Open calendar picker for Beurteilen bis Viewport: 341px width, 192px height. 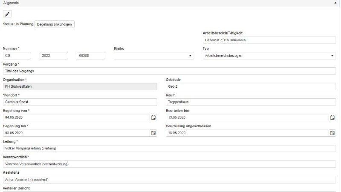332,117
